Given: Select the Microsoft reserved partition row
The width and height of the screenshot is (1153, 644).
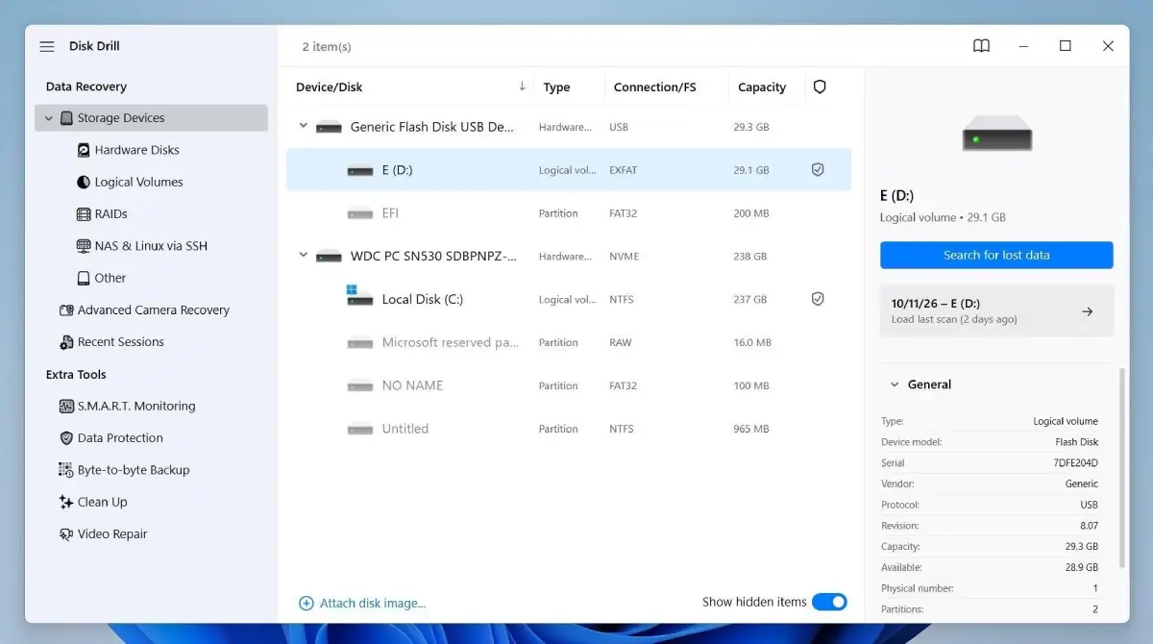Looking at the screenshot, I should tap(569, 342).
